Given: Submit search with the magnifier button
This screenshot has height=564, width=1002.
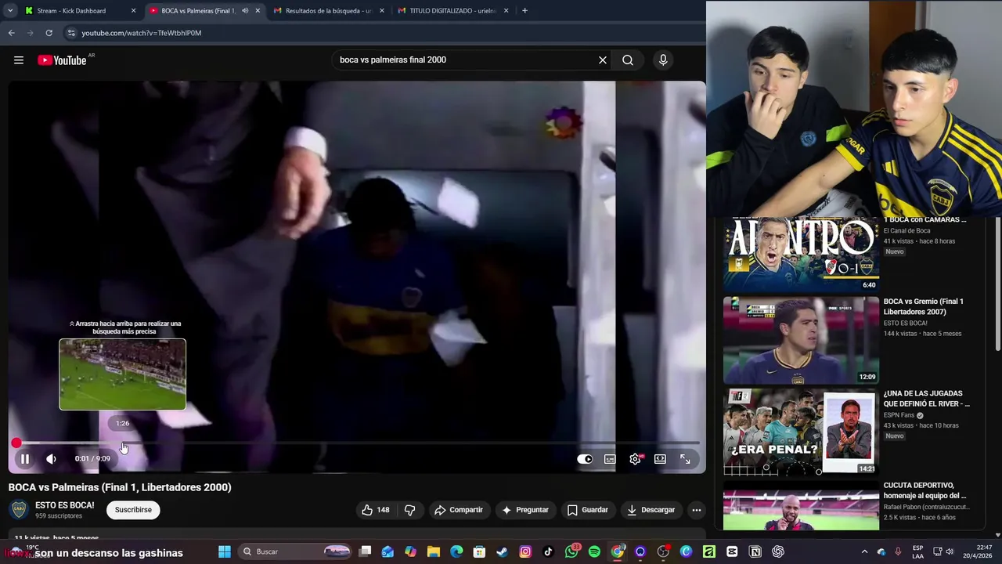Looking at the screenshot, I should (628, 60).
